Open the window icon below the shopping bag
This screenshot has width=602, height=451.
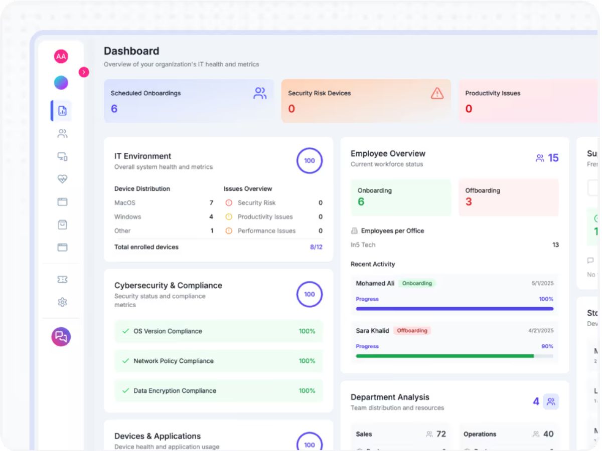(x=62, y=247)
